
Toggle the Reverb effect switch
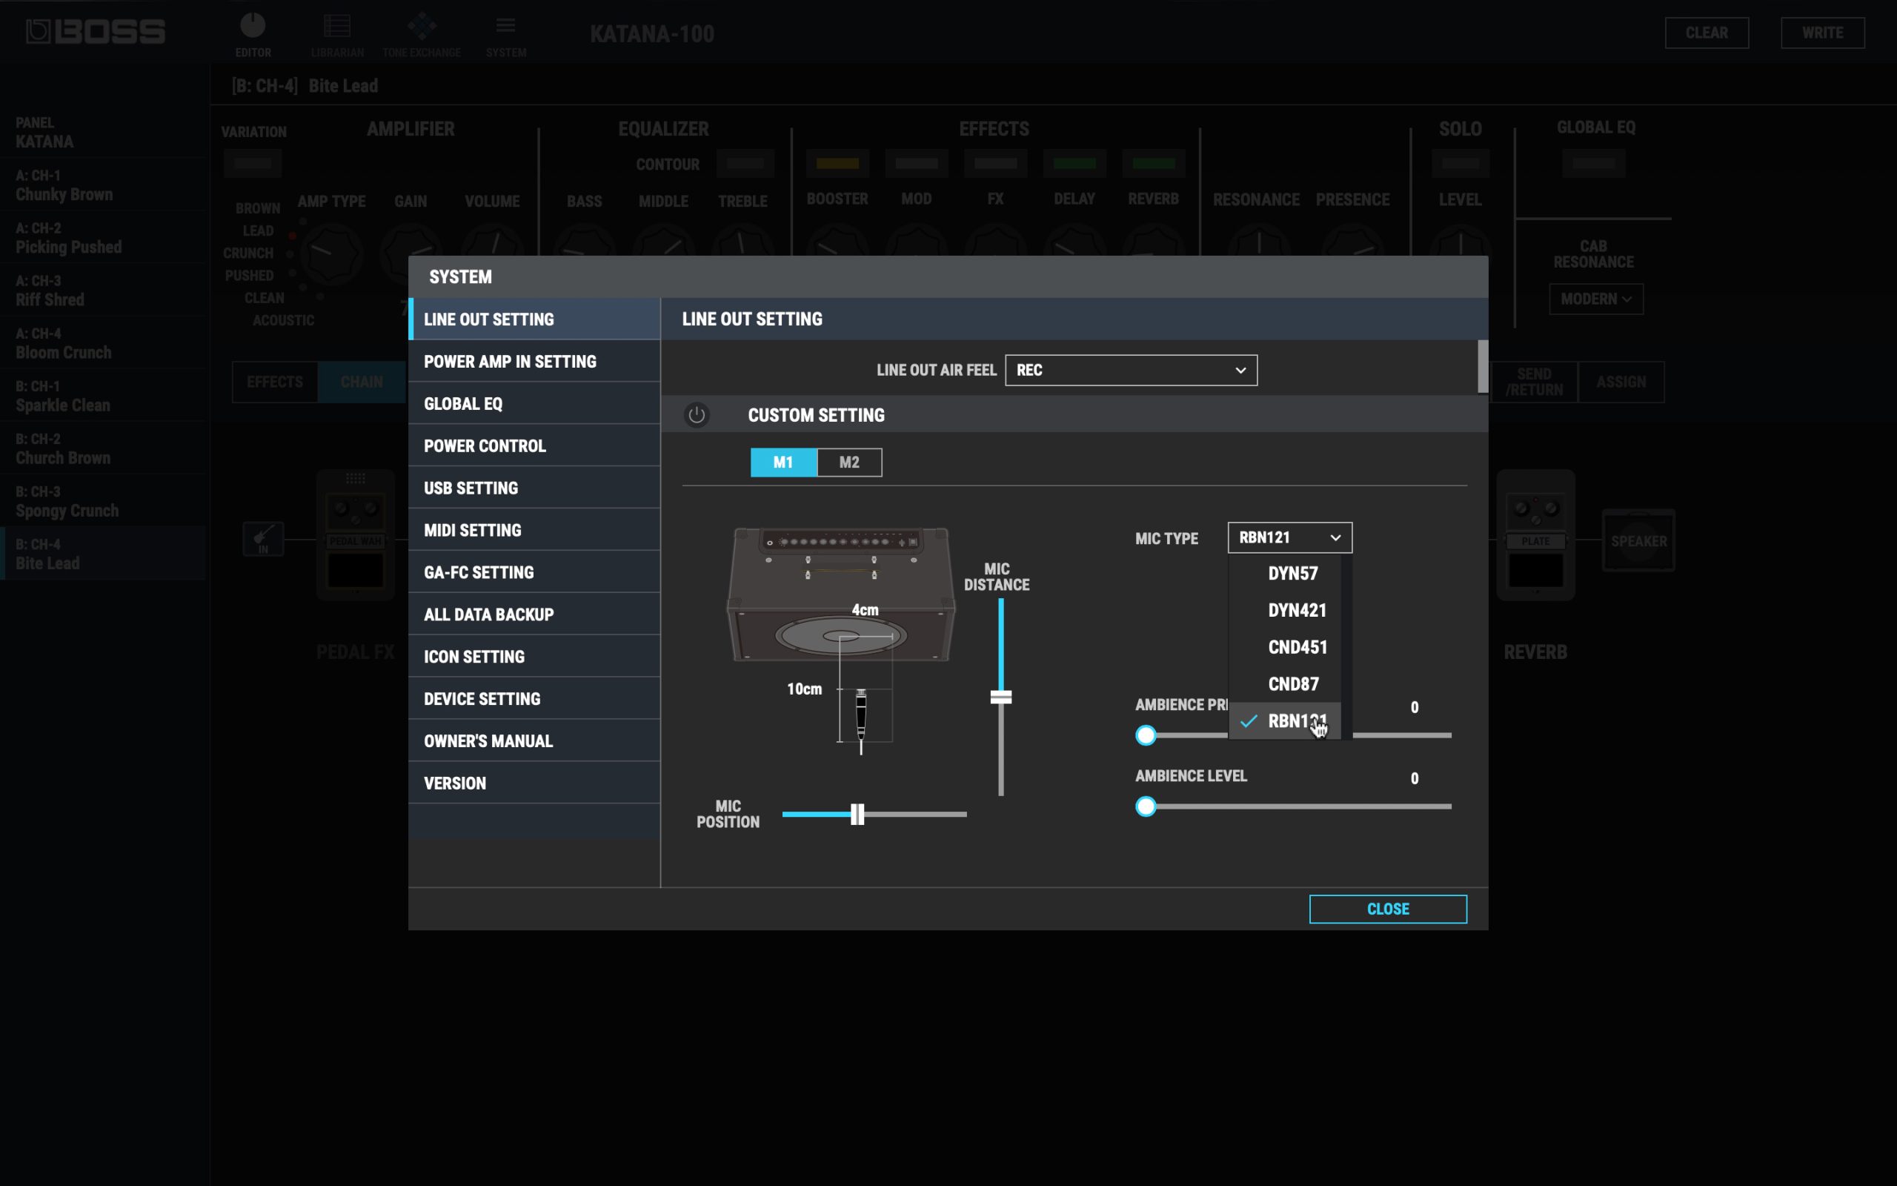point(1154,163)
